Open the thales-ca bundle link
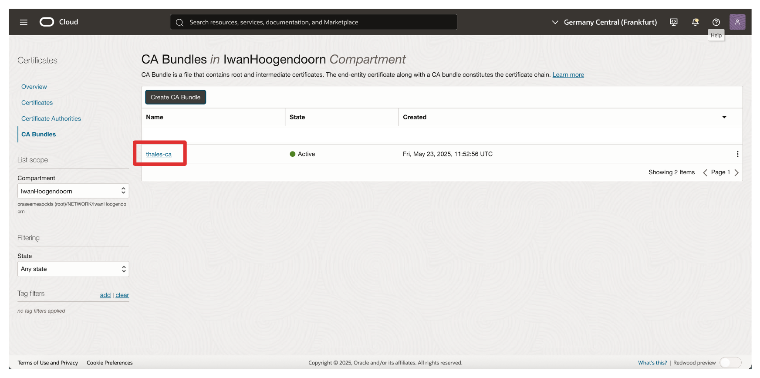The width and height of the screenshot is (760, 378). click(159, 154)
